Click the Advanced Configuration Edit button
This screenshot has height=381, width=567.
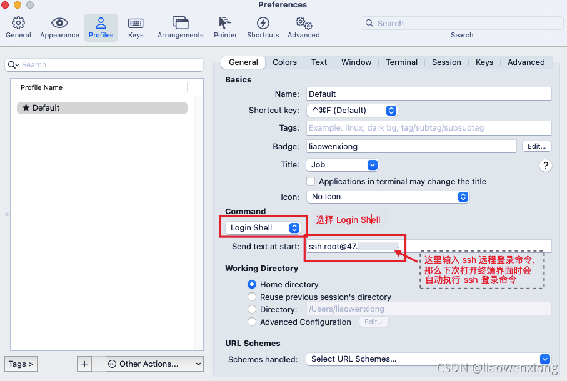[x=374, y=322]
